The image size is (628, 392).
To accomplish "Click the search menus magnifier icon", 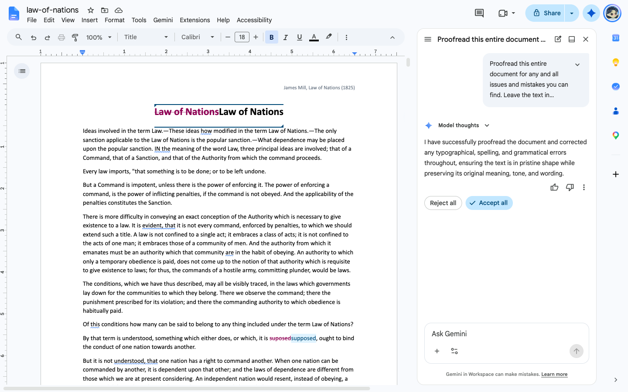I will 19,37.
